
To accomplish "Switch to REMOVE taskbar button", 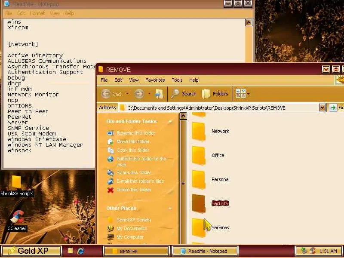I will tap(136, 251).
